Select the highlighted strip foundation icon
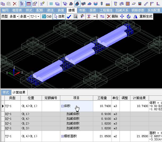This screenshot has height=142, width=162. tap(77, 4)
